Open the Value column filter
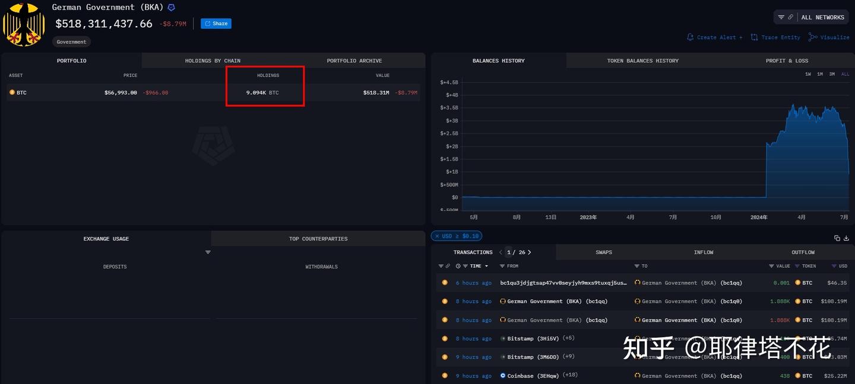The image size is (855, 384). pos(771,266)
